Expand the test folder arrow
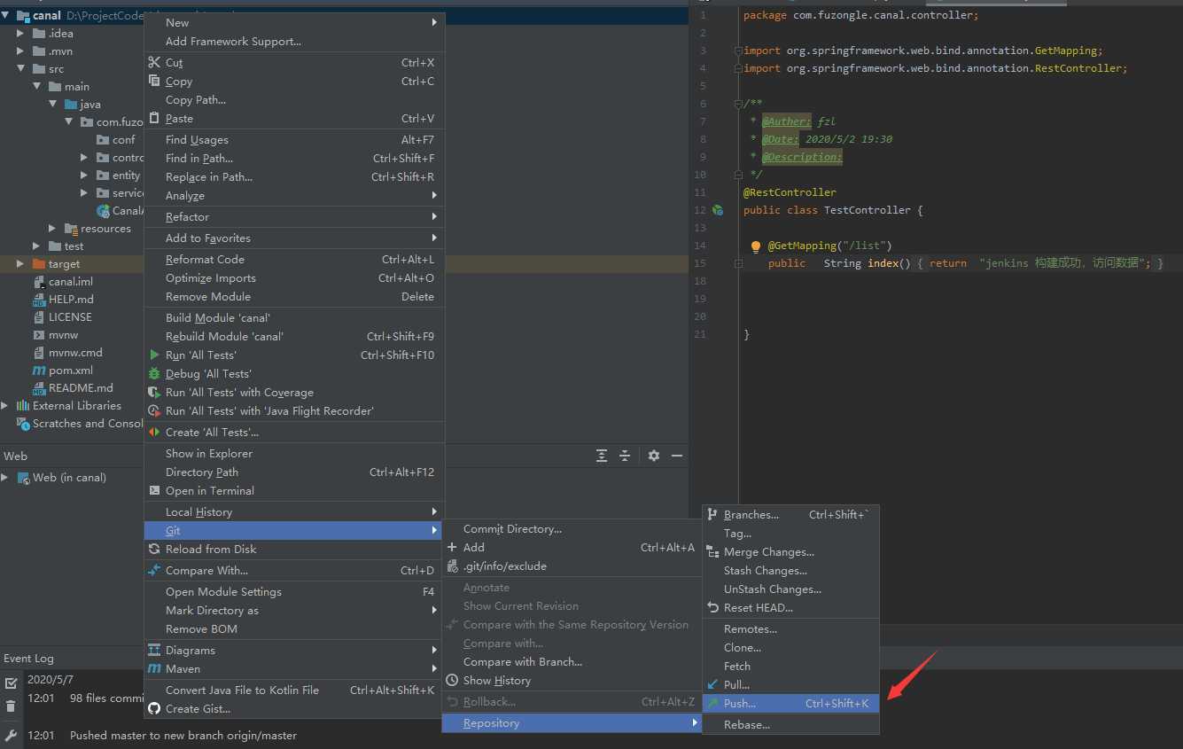This screenshot has height=749, width=1183. click(36, 246)
